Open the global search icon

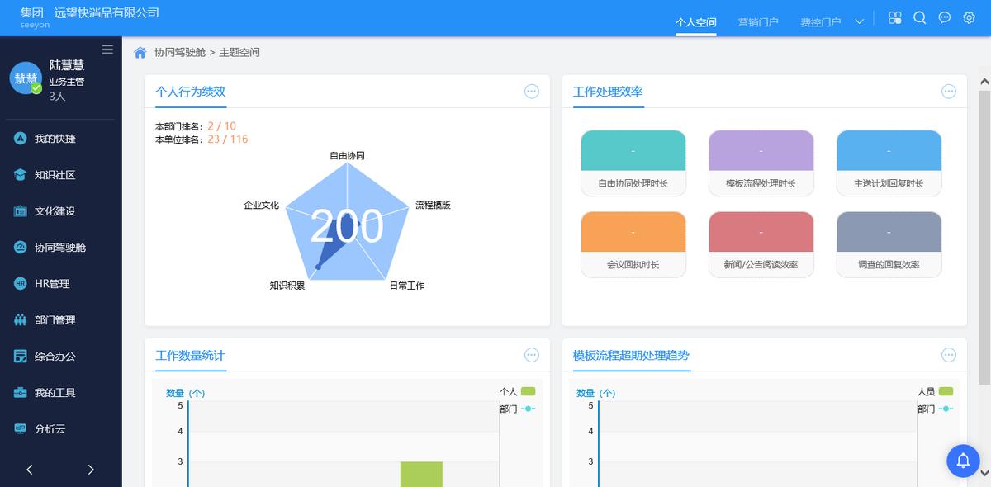pyautogui.click(x=920, y=17)
